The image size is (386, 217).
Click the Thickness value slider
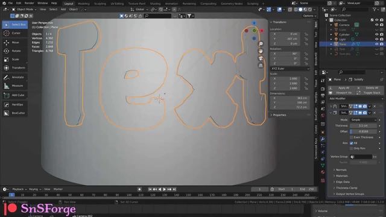tap(363, 126)
